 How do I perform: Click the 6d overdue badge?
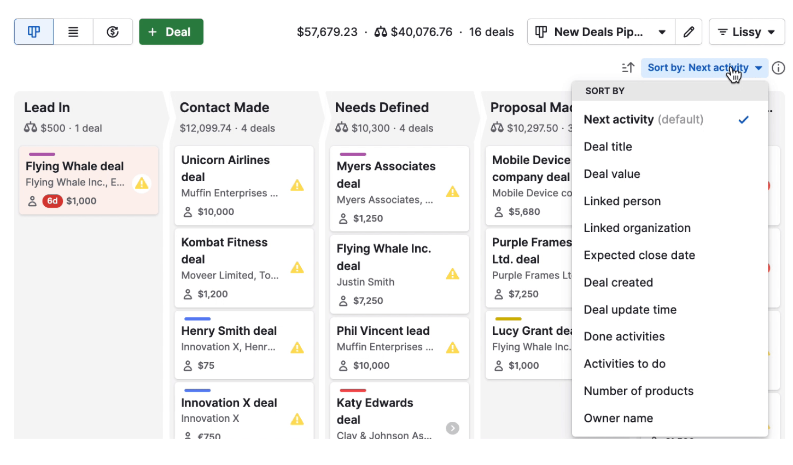(x=52, y=201)
